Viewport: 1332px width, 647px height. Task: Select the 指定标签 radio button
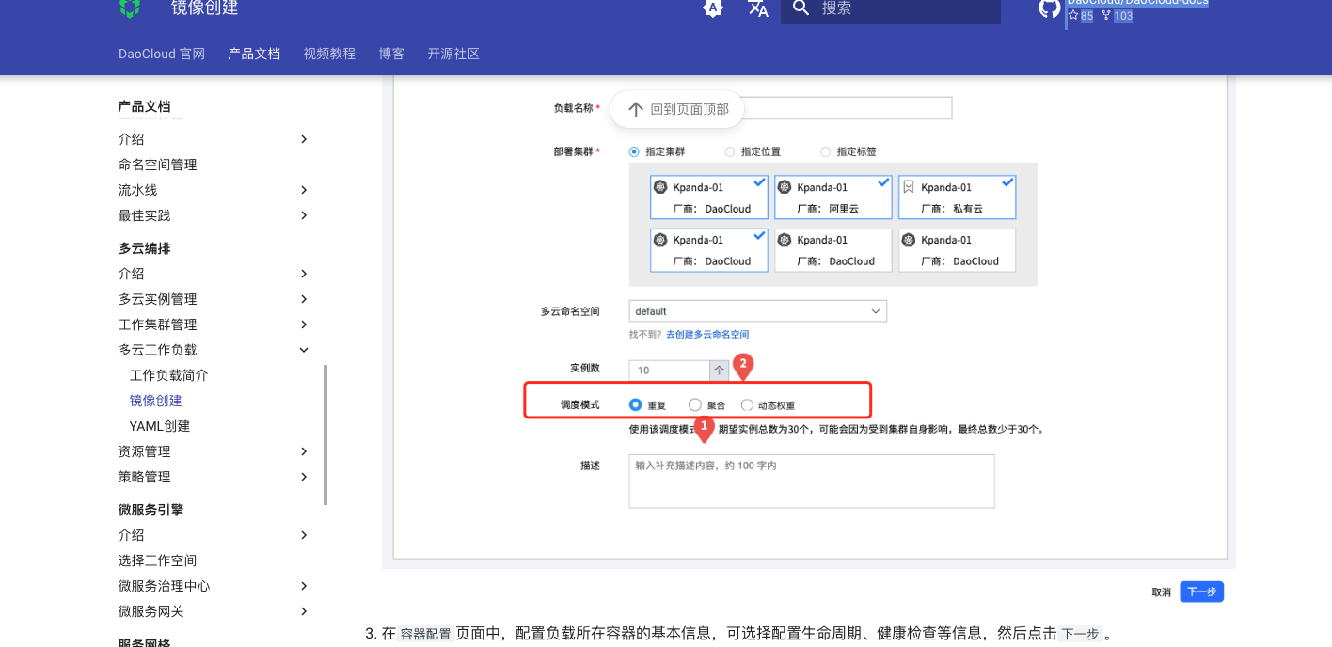(x=826, y=151)
